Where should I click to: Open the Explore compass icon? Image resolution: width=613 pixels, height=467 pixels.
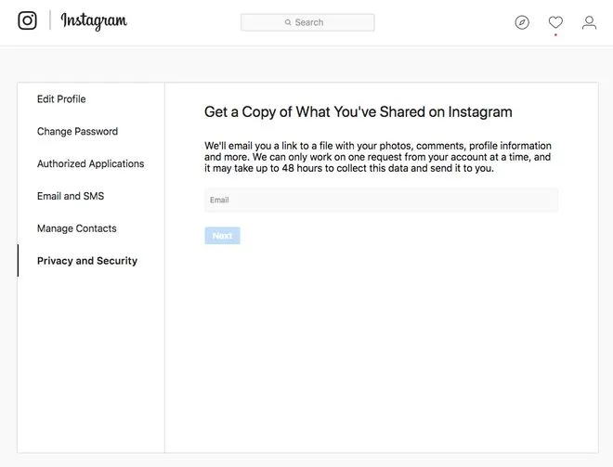pyautogui.click(x=522, y=22)
